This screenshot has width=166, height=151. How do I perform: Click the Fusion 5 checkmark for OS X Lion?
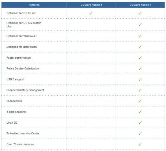140,13
